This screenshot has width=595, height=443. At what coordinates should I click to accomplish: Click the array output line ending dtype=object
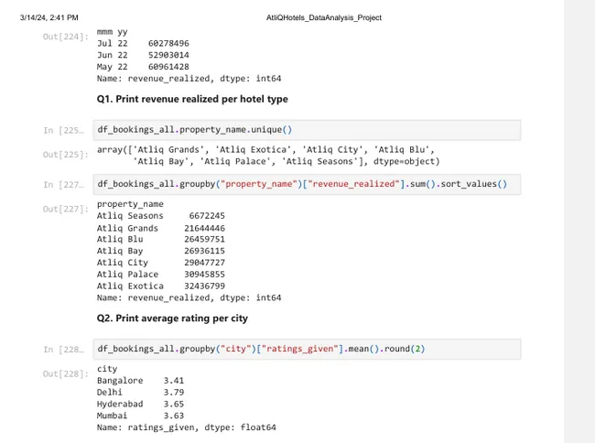[x=287, y=162]
